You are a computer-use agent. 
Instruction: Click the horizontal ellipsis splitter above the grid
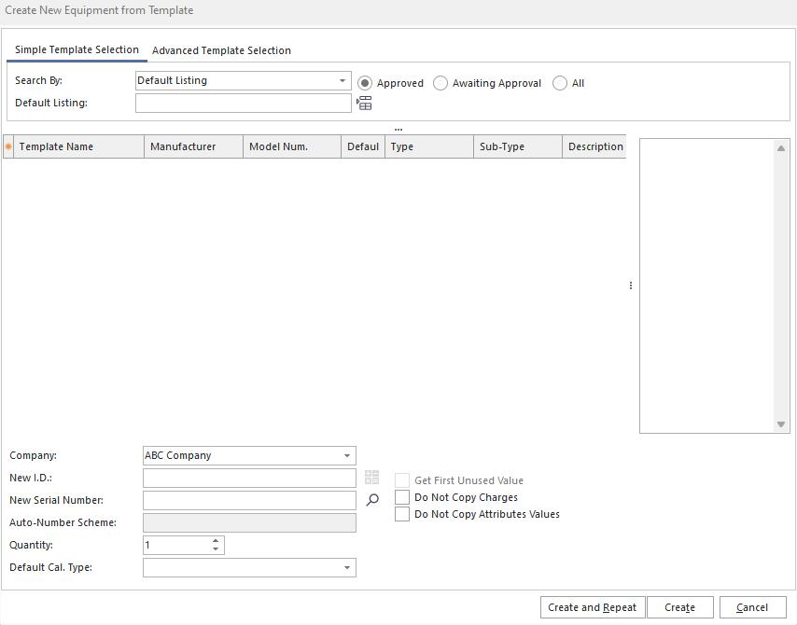pyautogui.click(x=398, y=130)
